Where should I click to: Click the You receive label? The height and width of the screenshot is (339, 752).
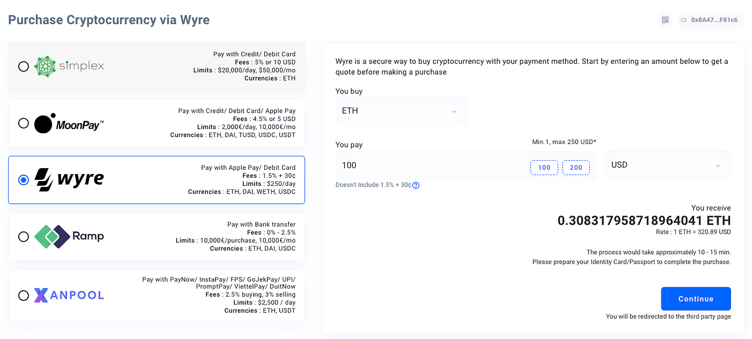pos(711,208)
